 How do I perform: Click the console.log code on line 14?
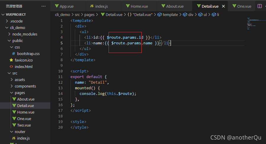[x=108, y=94]
